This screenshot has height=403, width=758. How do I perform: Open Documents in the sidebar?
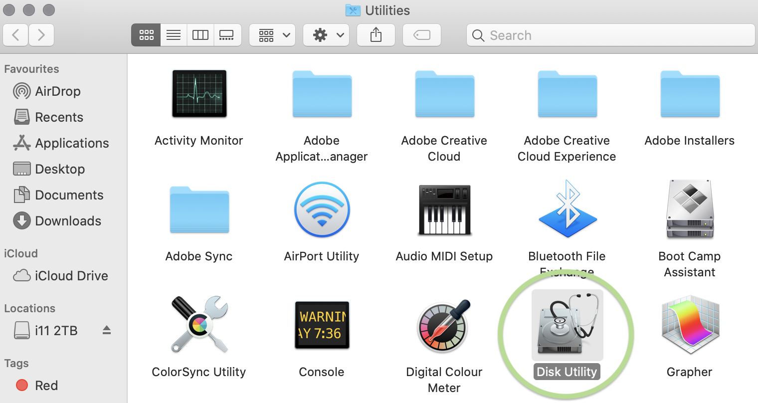(x=58, y=195)
